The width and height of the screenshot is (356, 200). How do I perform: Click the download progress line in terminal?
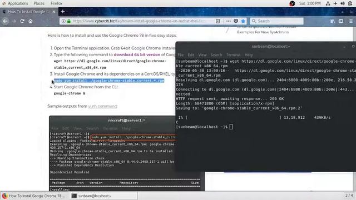point(254,117)
